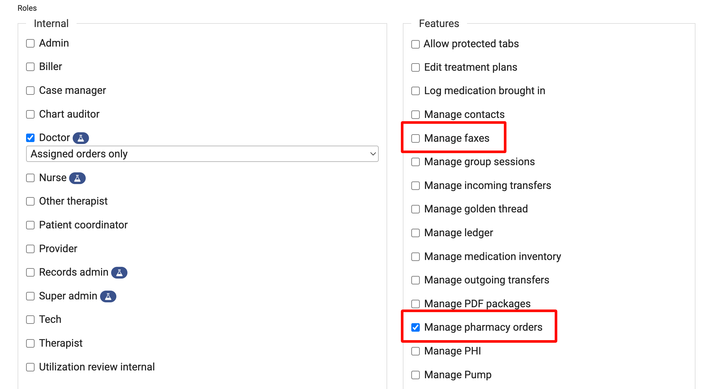Select the Case manager role
Image resolution: width=702 pixels, height=389 pixels.
click(x=30, y=91)
